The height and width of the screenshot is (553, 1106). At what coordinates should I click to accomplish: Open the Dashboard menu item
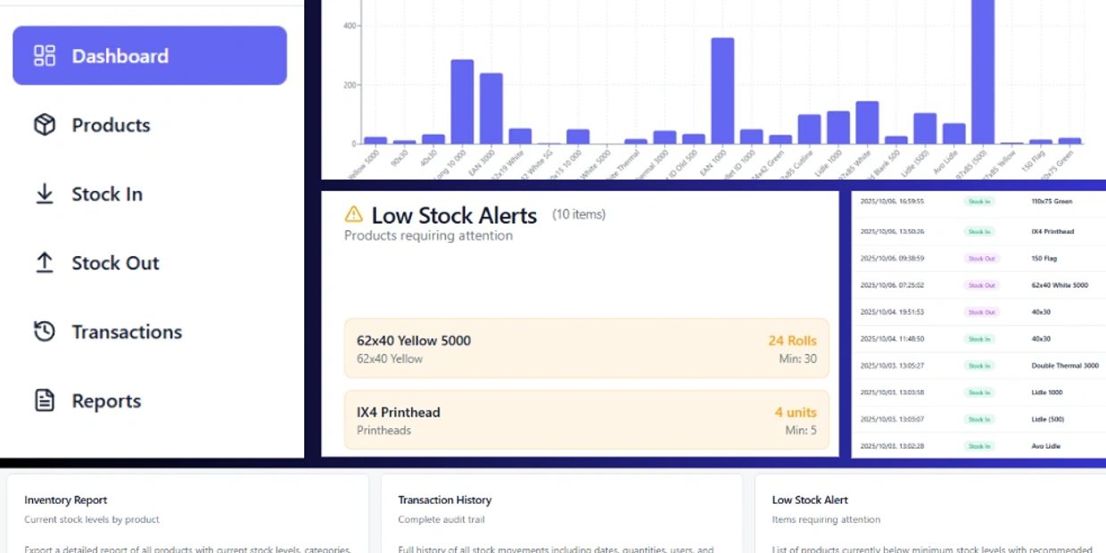[149, 55]
